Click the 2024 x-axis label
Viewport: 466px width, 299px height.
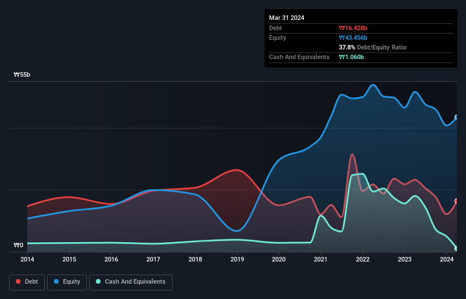(x=447, y=259)
